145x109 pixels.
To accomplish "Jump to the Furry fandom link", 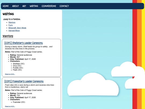I will (10, 25).
